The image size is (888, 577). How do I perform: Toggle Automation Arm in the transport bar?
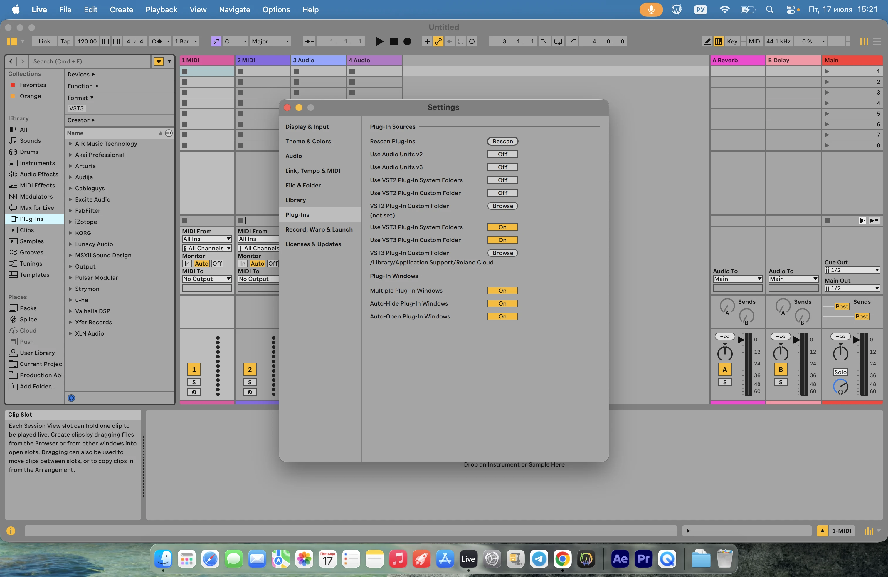438,41
